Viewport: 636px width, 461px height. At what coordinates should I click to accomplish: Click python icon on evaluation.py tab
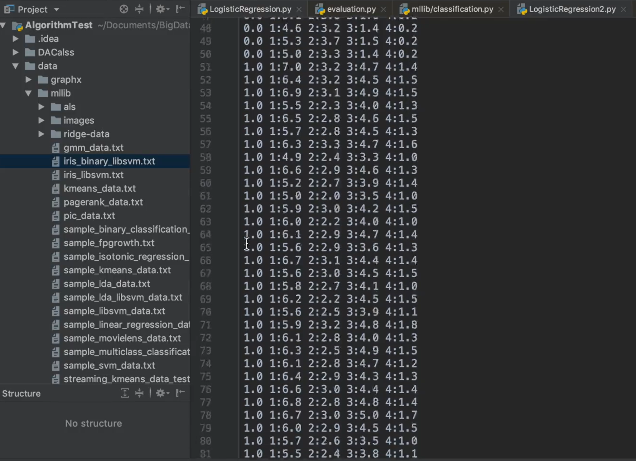pos(320,9)
